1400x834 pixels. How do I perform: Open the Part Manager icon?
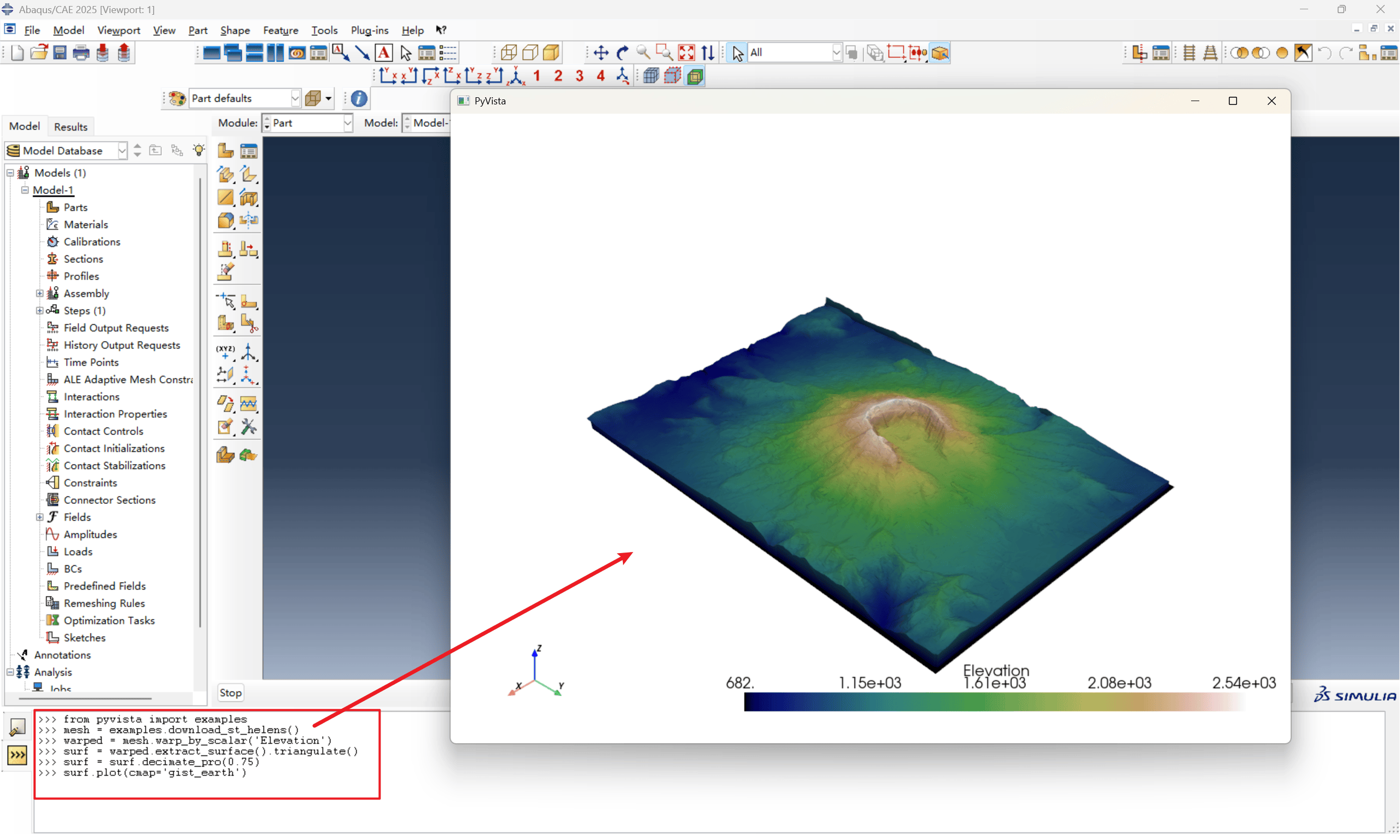(248, 151)
